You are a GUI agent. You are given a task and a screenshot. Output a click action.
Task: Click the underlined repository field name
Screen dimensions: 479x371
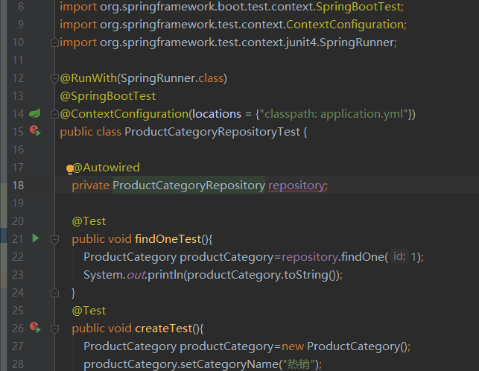tap(296, 185)
